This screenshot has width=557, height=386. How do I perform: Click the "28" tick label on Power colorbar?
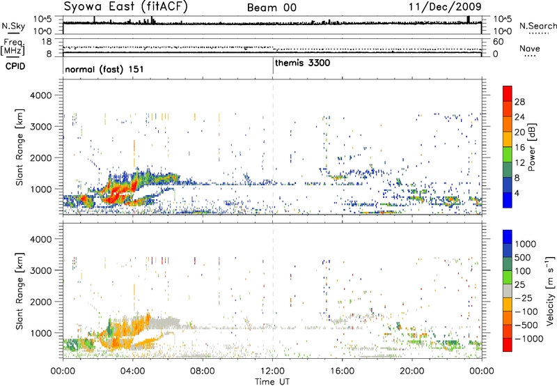click(x=519, y=102)
